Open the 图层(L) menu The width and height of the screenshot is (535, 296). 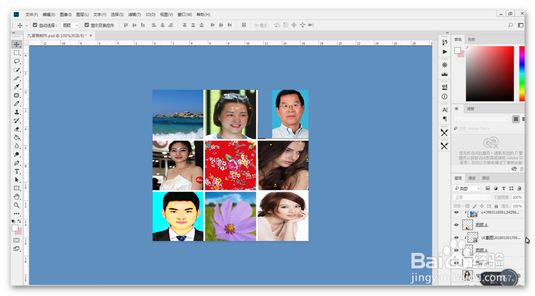[x=82, y=14]
